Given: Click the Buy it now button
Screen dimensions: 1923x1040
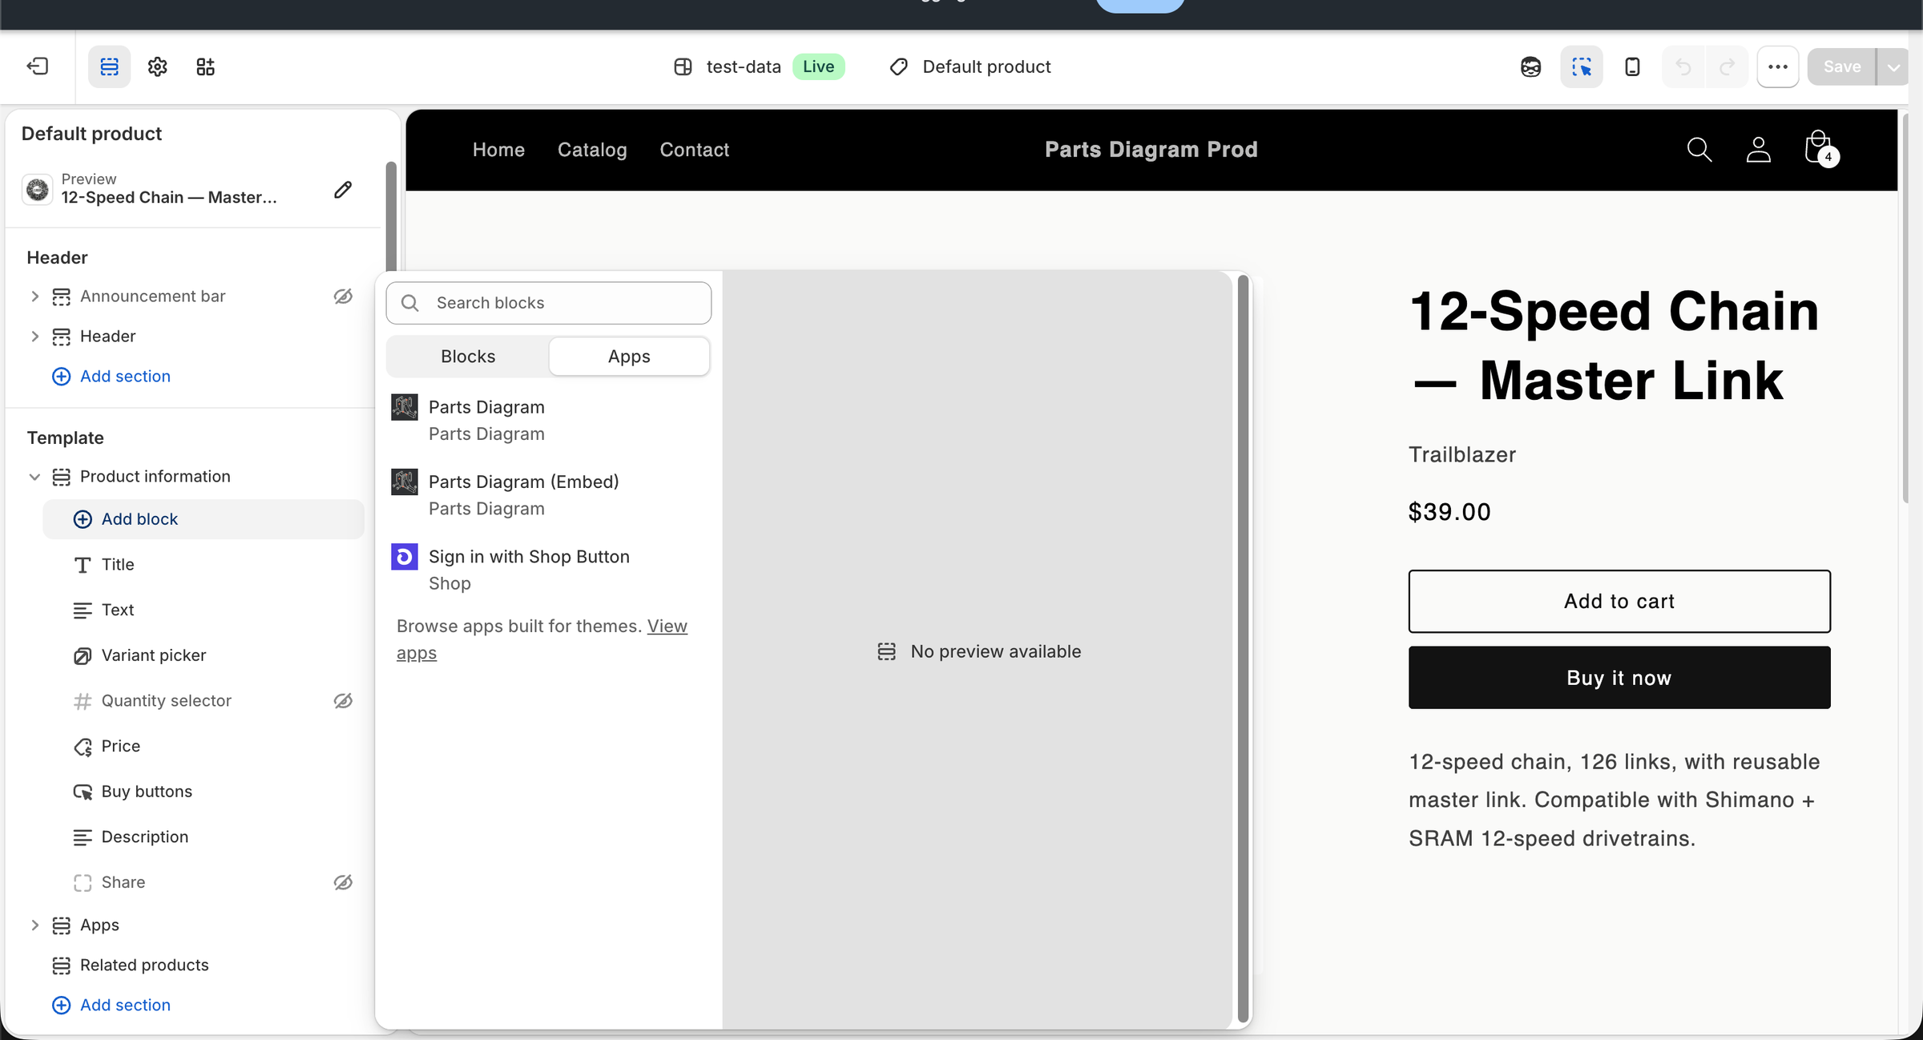Looking at the screenshot, I should [1619, 678].
